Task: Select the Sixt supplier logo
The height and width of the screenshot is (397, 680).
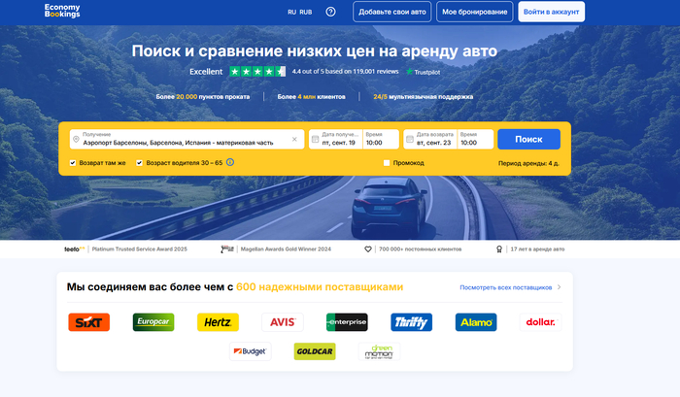Action: (89, 322)
